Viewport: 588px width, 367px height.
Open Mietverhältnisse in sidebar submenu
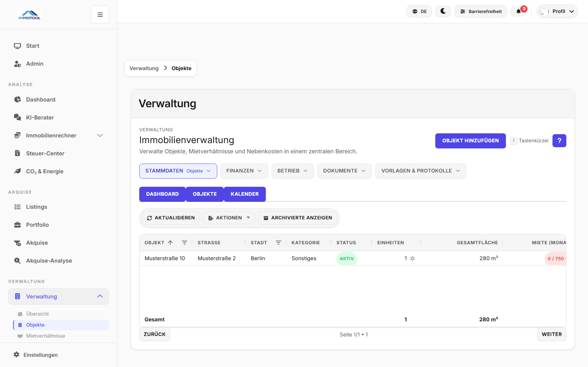[x=45, y=336]
